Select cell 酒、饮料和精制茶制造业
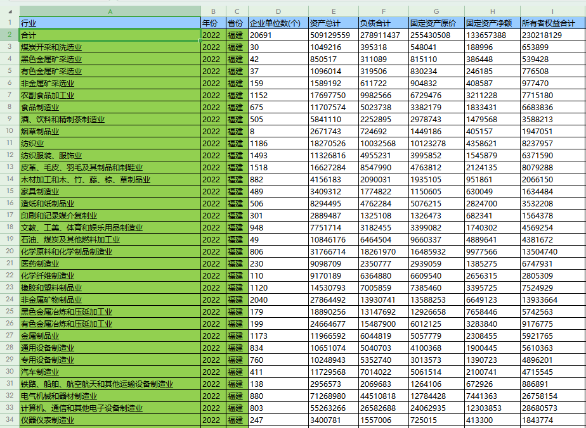This screenshot has width=586, height=428. [x=110, y=119]
